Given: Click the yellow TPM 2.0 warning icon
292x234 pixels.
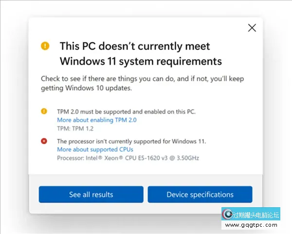Looking at the screenshot, I should point(44,111).
